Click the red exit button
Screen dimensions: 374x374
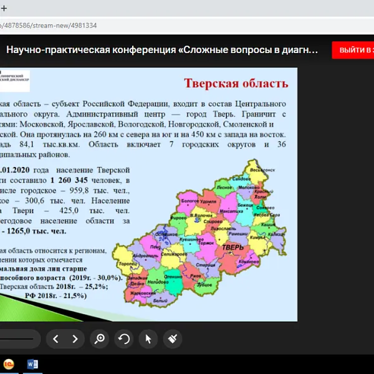click(353, 50)
